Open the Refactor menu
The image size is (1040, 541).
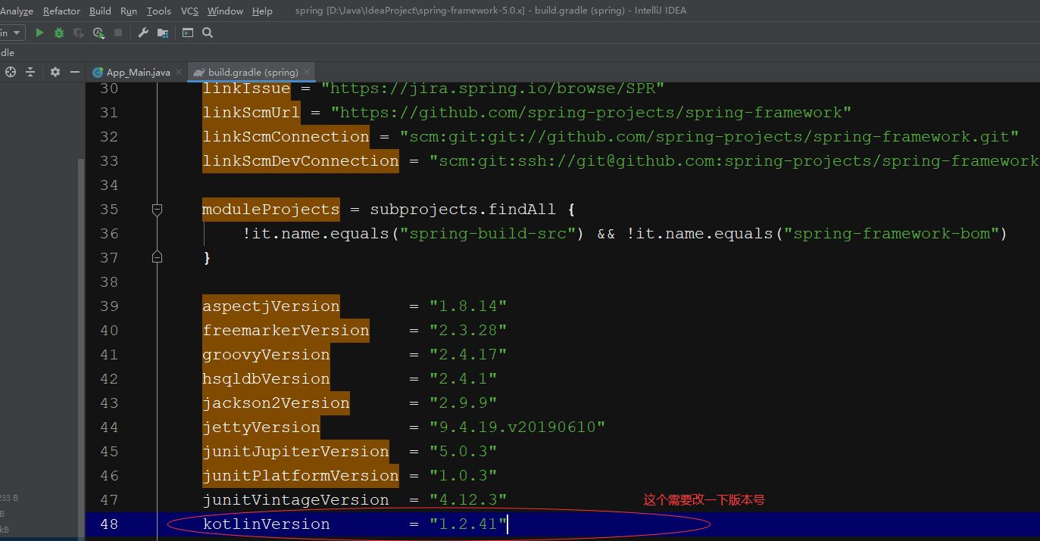(61, 11)
